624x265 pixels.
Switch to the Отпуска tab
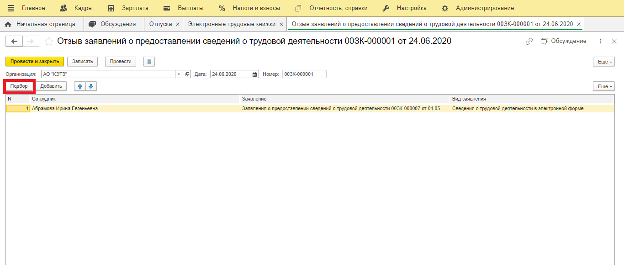click(x=160, y=24)
